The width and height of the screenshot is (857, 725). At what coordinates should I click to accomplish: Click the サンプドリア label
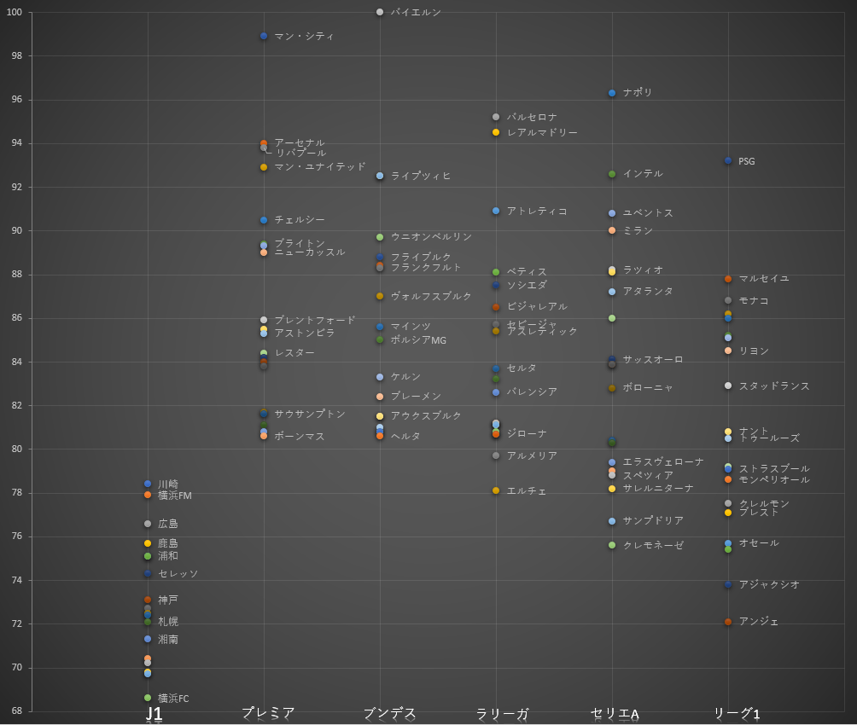(653, 520)
